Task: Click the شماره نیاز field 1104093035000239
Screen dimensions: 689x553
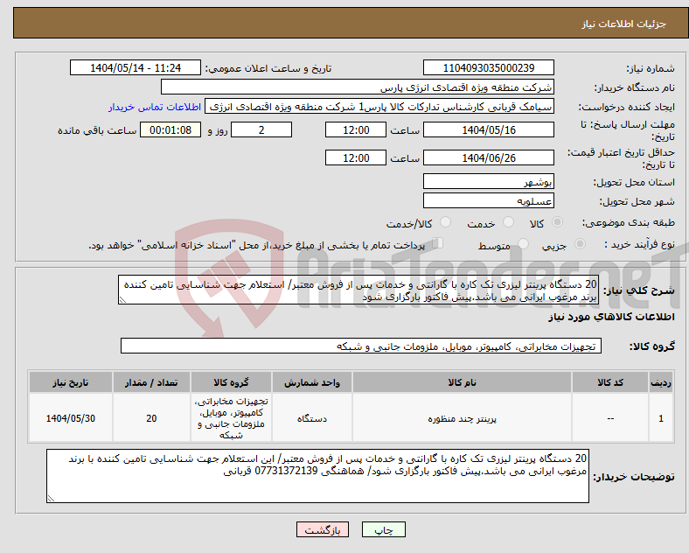Action: (x=488, y=67)
